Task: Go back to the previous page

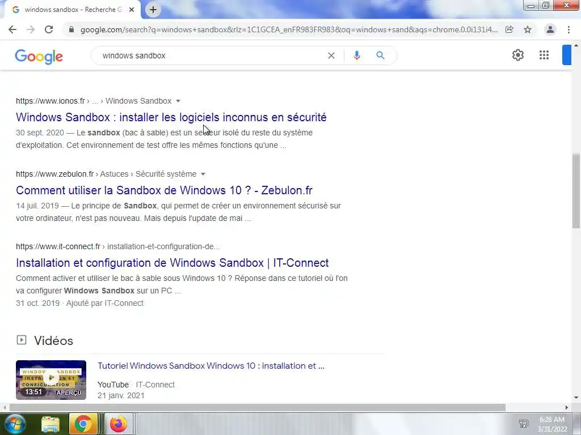Action: [x=12, y=29]
